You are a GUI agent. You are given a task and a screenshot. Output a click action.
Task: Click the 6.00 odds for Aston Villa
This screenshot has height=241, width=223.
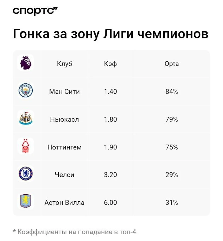pos(110,203)
